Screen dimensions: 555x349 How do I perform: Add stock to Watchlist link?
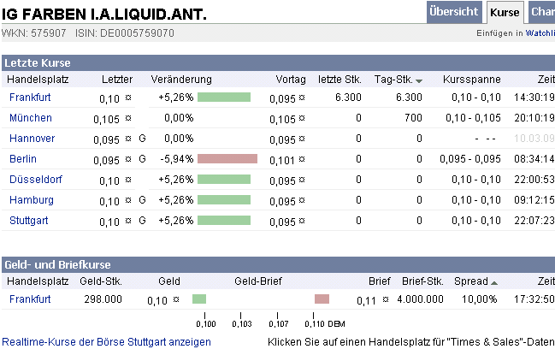(540, 33)
